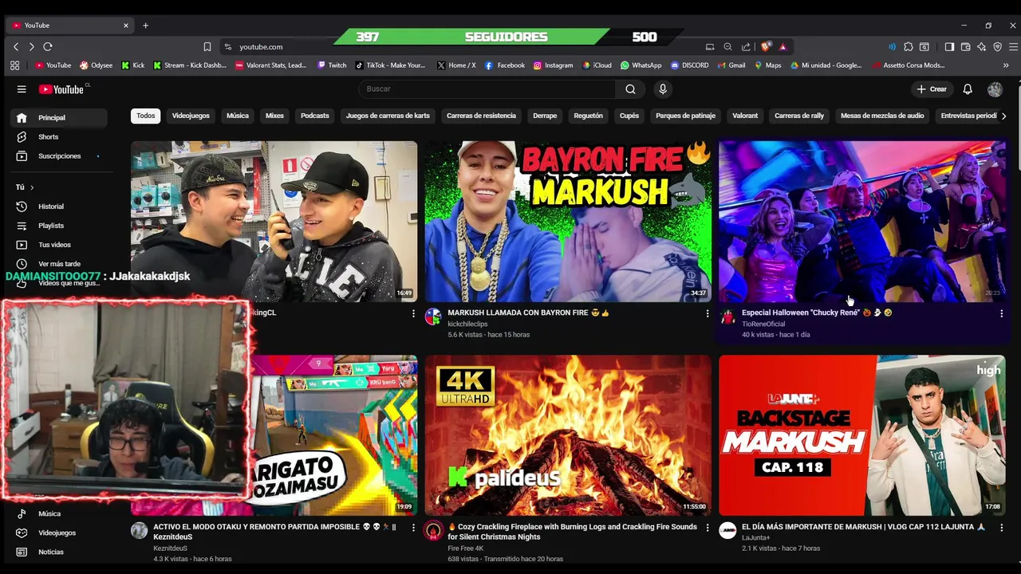This screenshot has width=1021, height=574.
Task: Open Brave Wallet icon
Action: point(965,47)
